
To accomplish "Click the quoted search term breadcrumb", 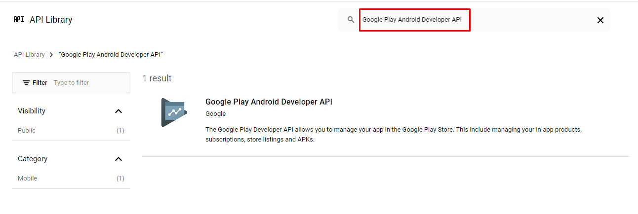I will (111, 55).
